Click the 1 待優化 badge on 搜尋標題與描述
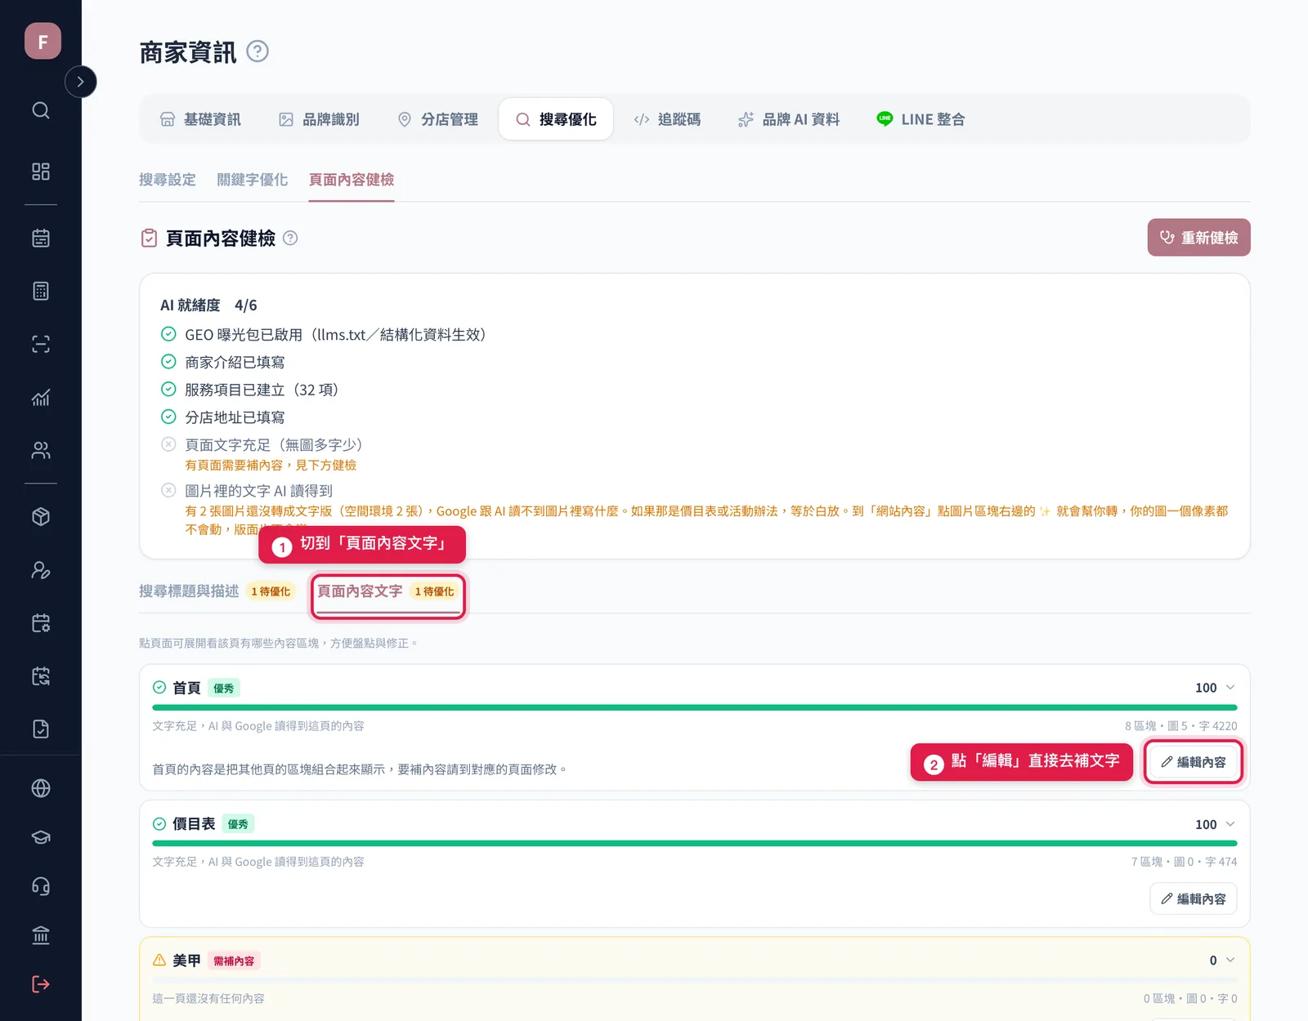1308x1021 pixels. tap(271, 591)
